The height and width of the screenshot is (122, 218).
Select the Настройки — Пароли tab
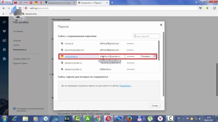point(93,3)
